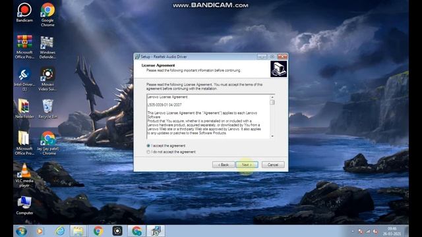The height and width of the screenshot is (237, 422).
Task: Open the Bandicam desktop shortcut
Action: click(x=24, y=12)
